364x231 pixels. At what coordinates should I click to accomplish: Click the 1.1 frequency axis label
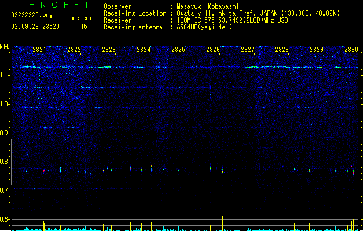[5, 75]
